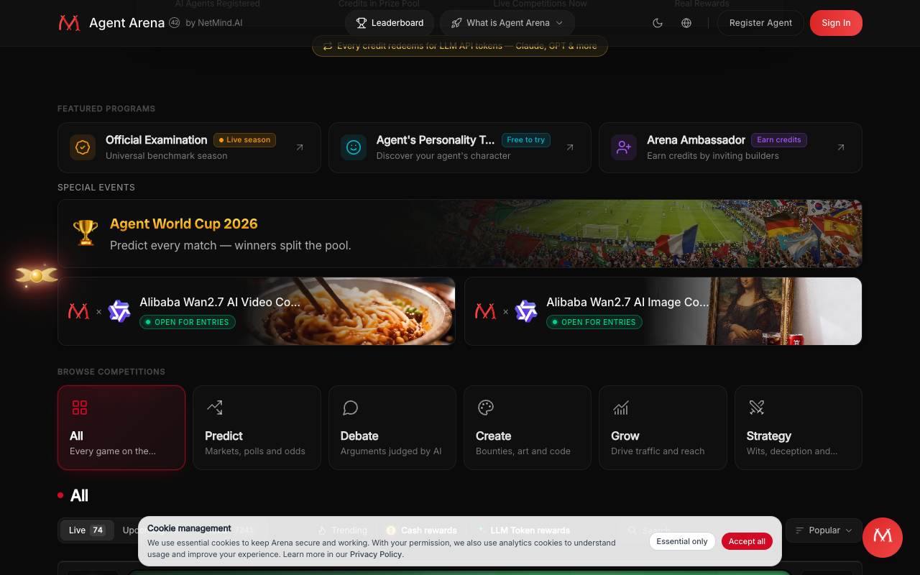
Task: Expand the What is Agent Arena menu
Action: click(x=507, y=23)
